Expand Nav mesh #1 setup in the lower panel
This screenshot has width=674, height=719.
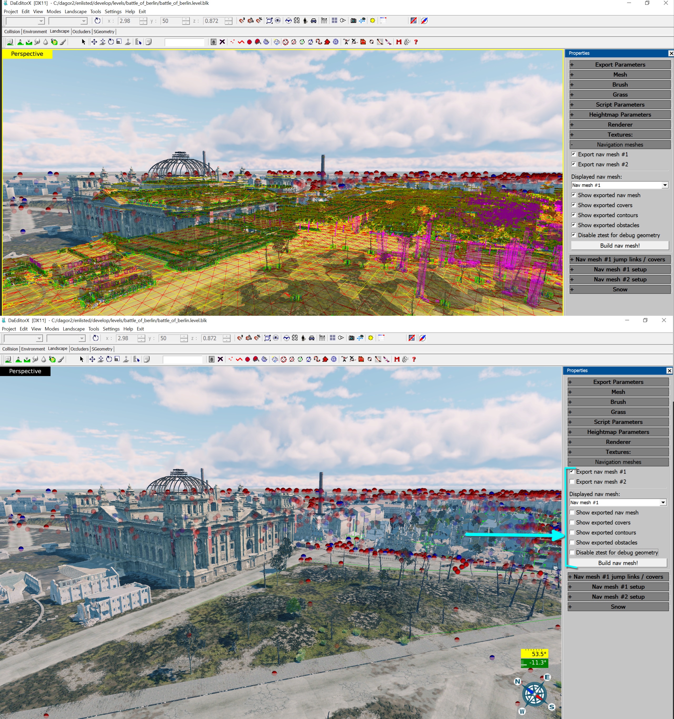coord(618,587)
